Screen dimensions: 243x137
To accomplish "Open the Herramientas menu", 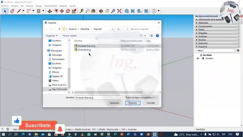I will (x=50, y=6).
